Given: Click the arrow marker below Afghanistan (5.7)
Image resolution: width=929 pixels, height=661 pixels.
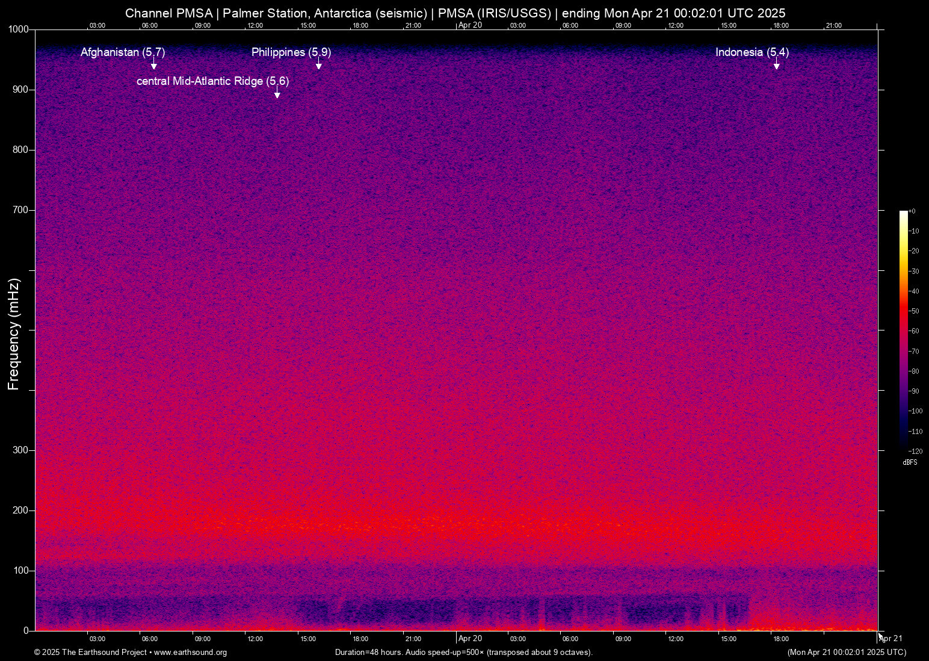Looking at the screenshot, I should 154,65.
